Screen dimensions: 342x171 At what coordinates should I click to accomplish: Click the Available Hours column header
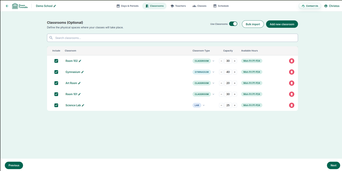249,51
